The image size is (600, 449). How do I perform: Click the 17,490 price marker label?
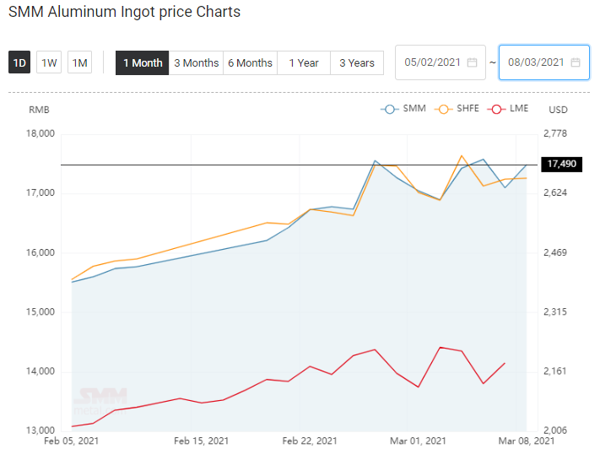[561, 165]
